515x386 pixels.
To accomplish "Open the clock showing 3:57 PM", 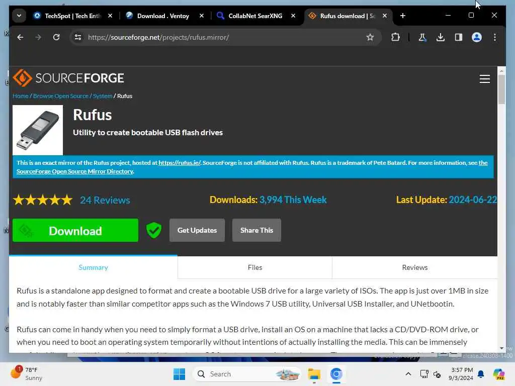I will (x=461, y=374).
